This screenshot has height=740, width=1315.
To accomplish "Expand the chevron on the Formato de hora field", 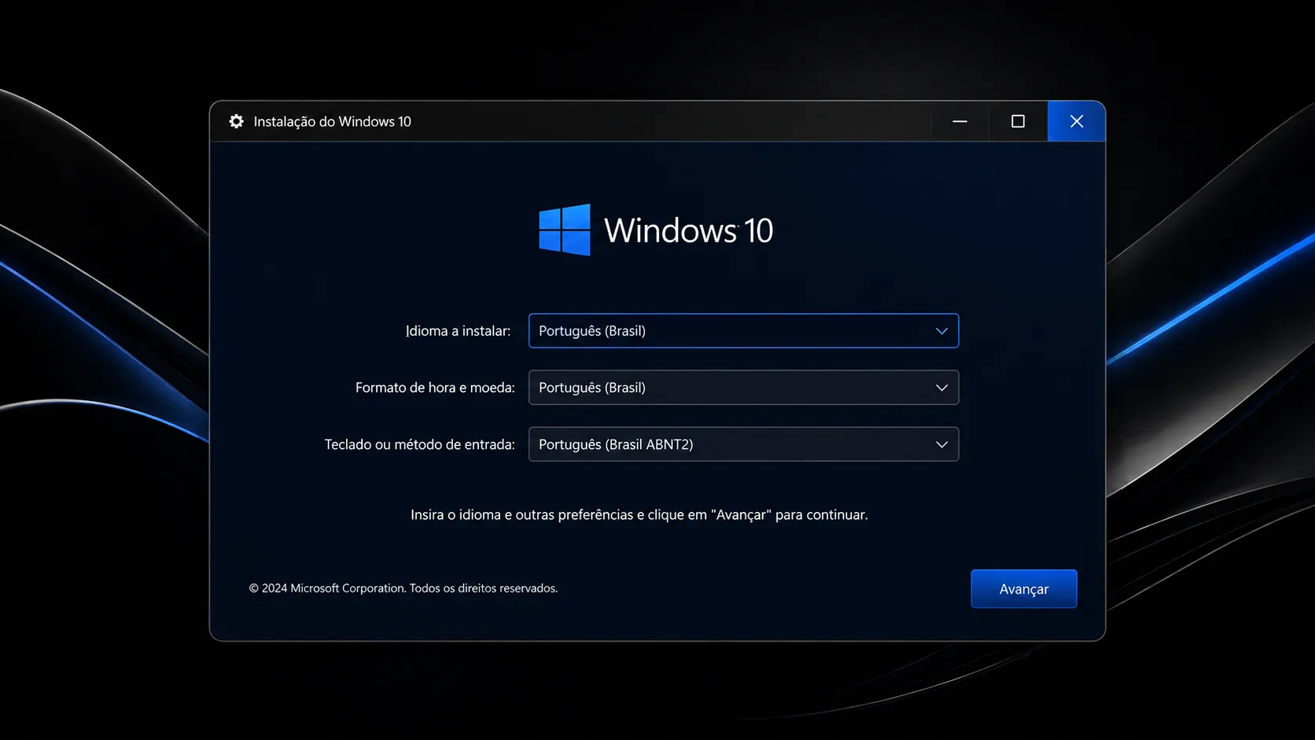I will [x=941, y=388].
